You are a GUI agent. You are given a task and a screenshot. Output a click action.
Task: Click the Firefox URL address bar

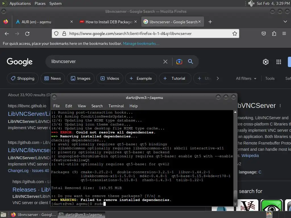pyautogui.click(x=145, y=33)
